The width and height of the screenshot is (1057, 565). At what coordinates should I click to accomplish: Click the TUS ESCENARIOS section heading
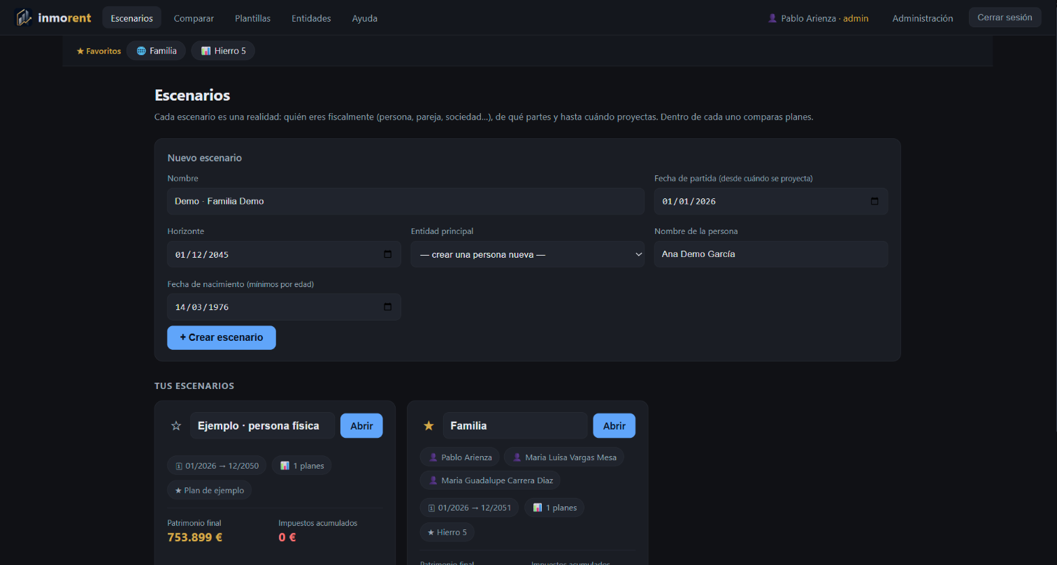tap(194, 386)
